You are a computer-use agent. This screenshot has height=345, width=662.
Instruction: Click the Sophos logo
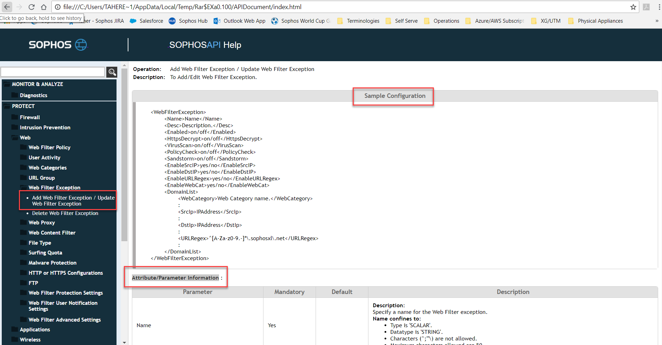point(58,45)
